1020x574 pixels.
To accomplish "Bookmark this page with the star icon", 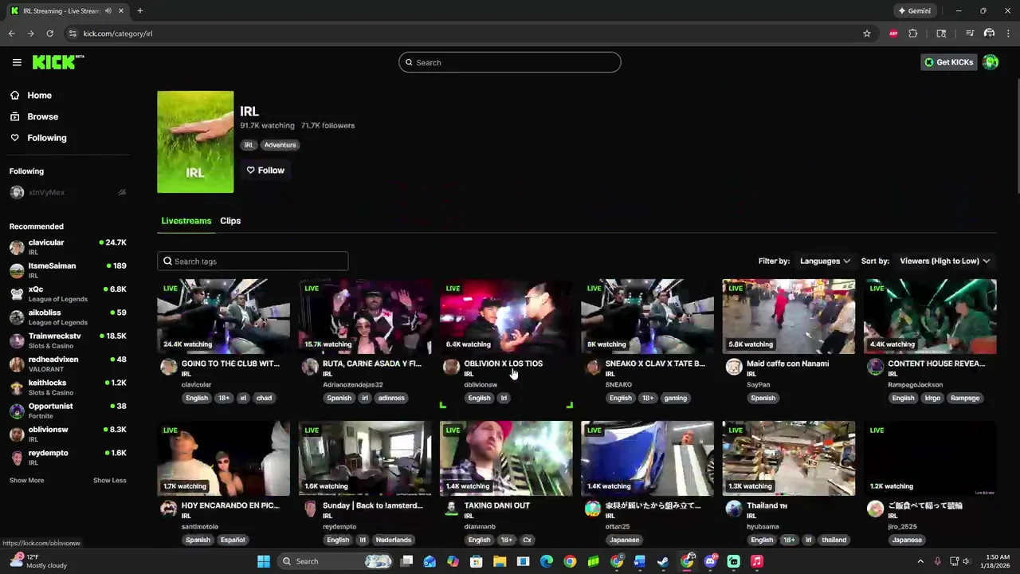I will pyautogui.click(x=867, y=33).
